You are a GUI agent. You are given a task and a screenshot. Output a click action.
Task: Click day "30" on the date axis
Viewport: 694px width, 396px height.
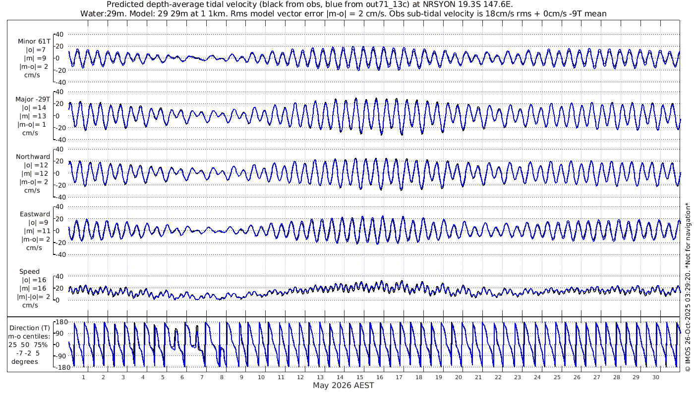point(656,377)
